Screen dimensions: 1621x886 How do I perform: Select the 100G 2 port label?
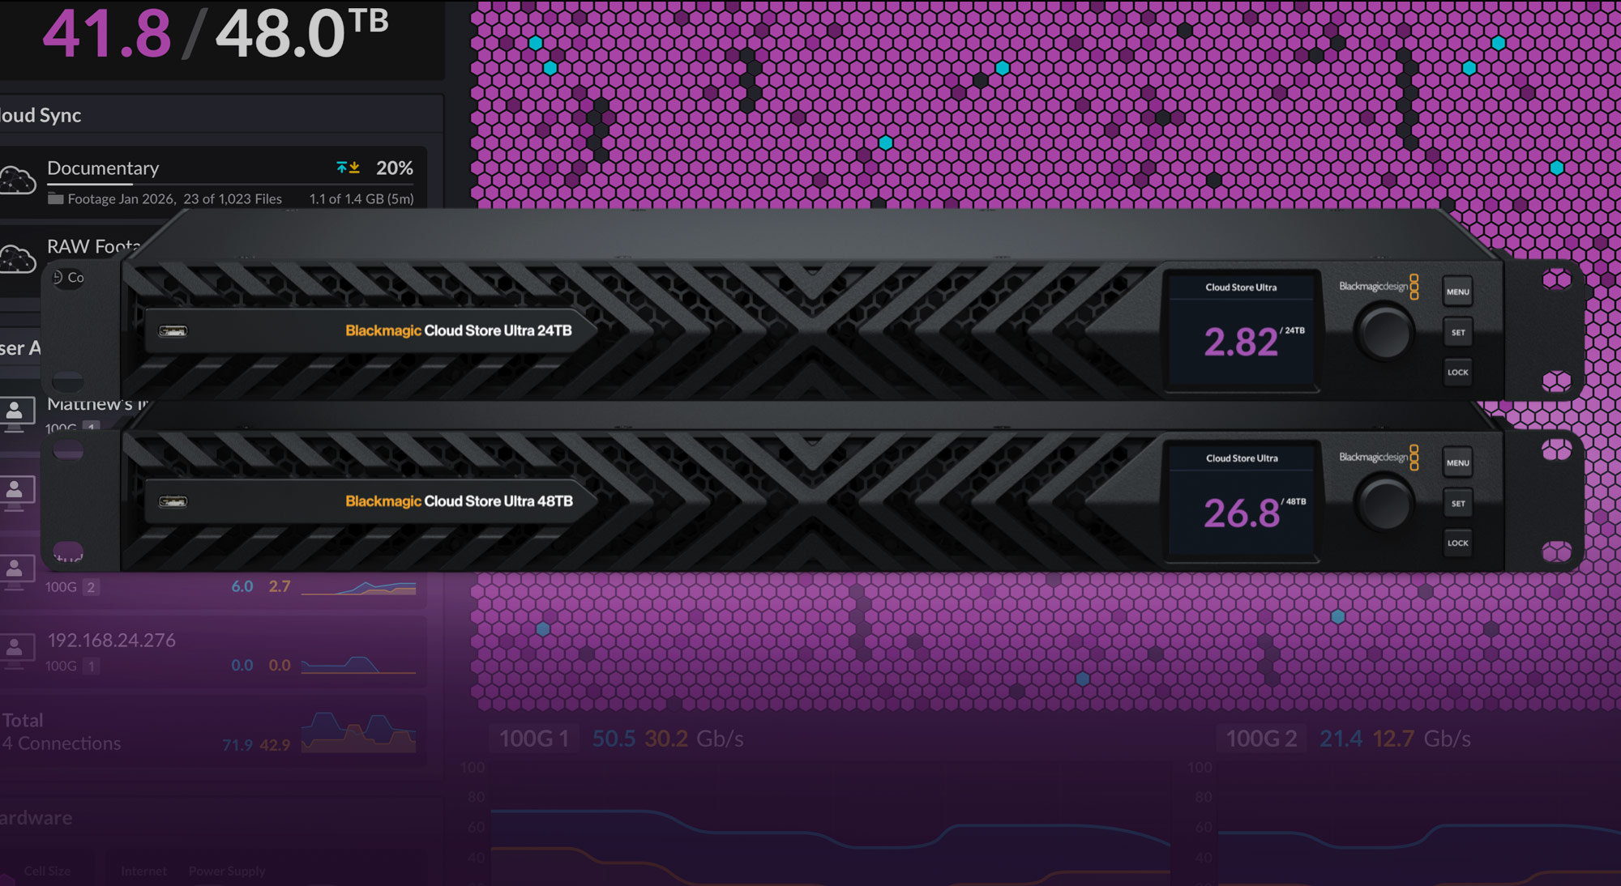coord(1261,739)
